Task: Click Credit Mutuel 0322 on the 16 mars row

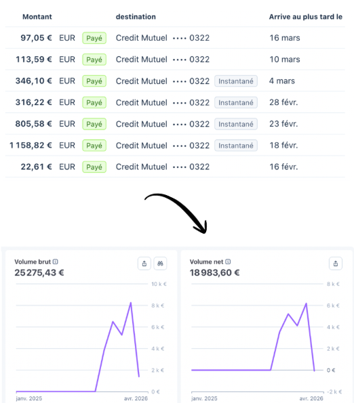Action: [x=163, y=38]
